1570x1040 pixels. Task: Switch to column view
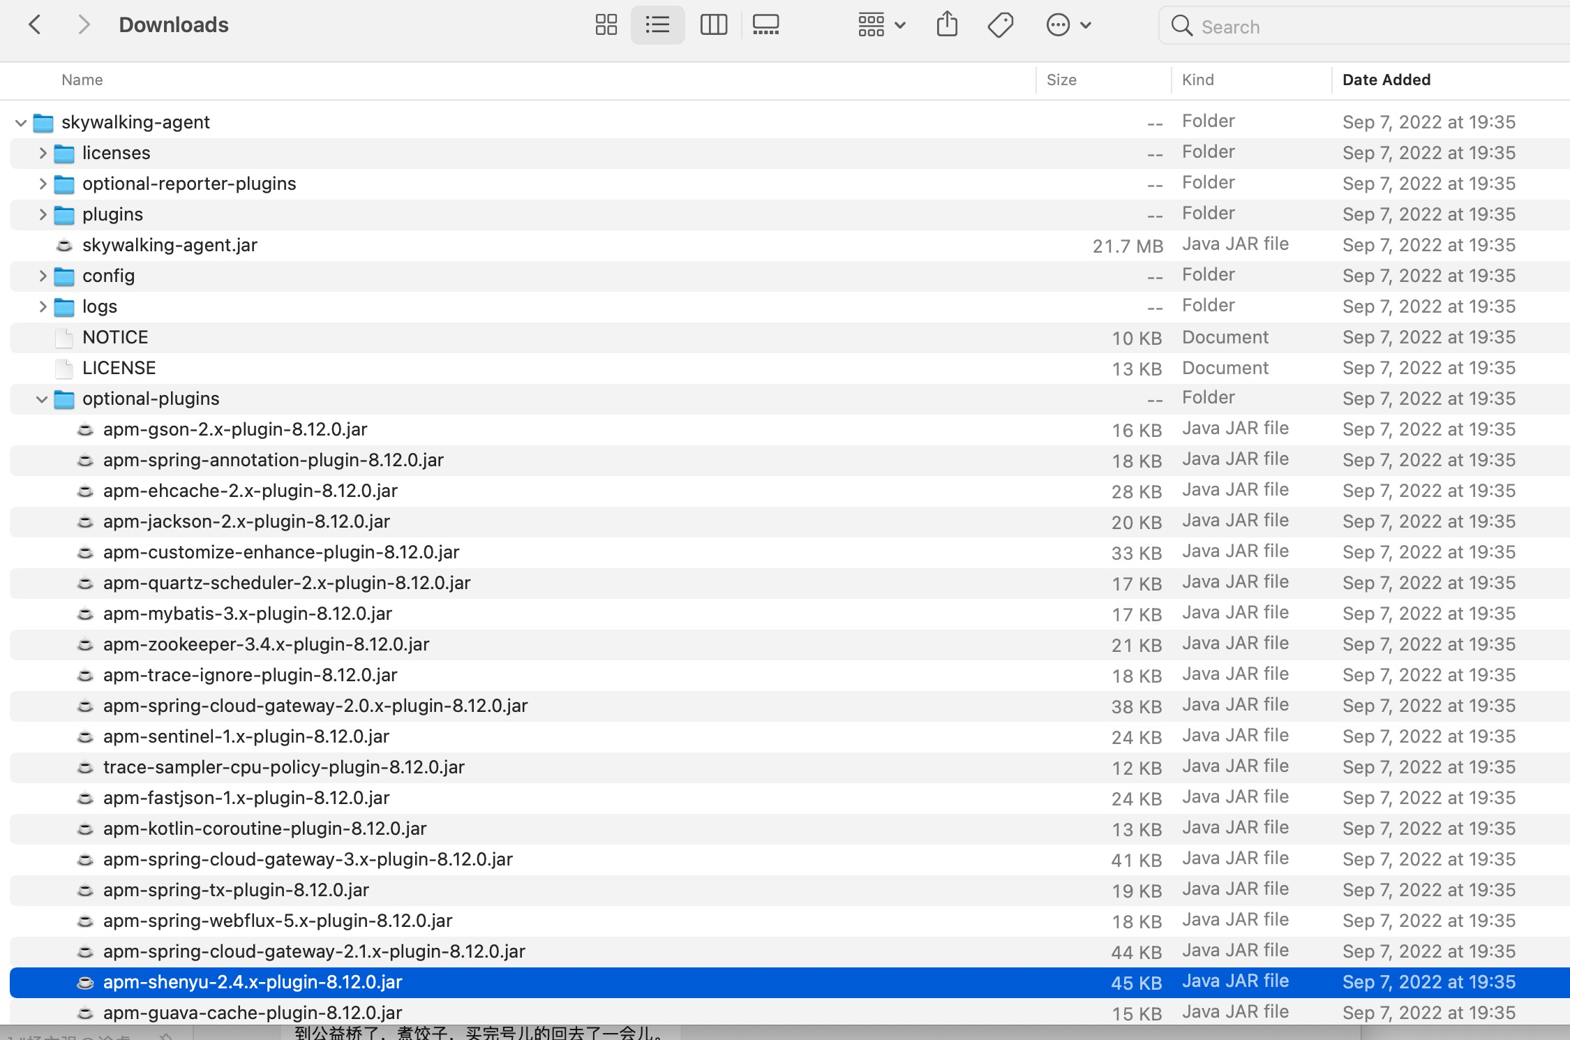[713, 25]
